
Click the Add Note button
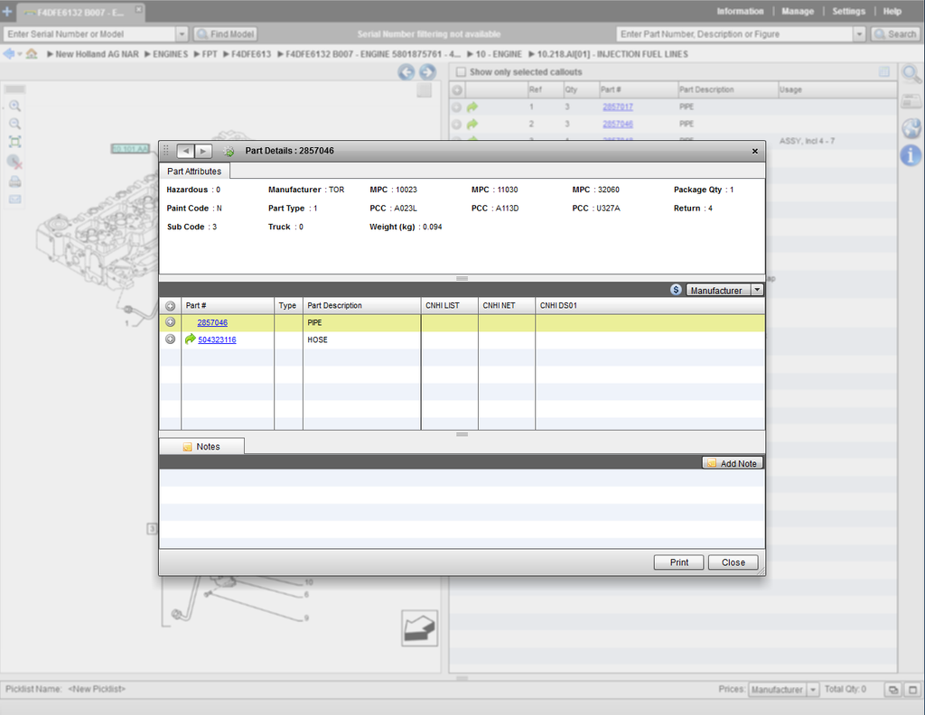pyautogui.click(x=732, y=463)
